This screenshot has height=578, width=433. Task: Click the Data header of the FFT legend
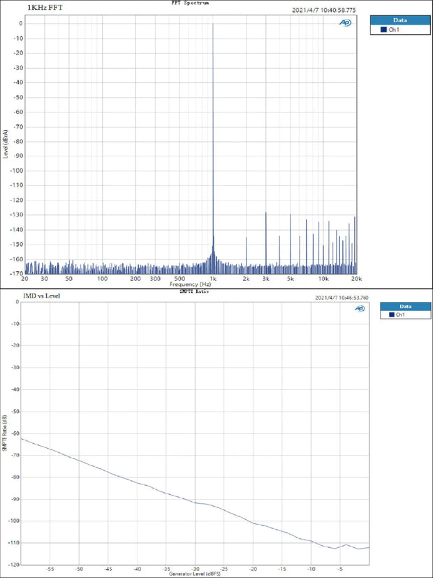tap(400, 20)
